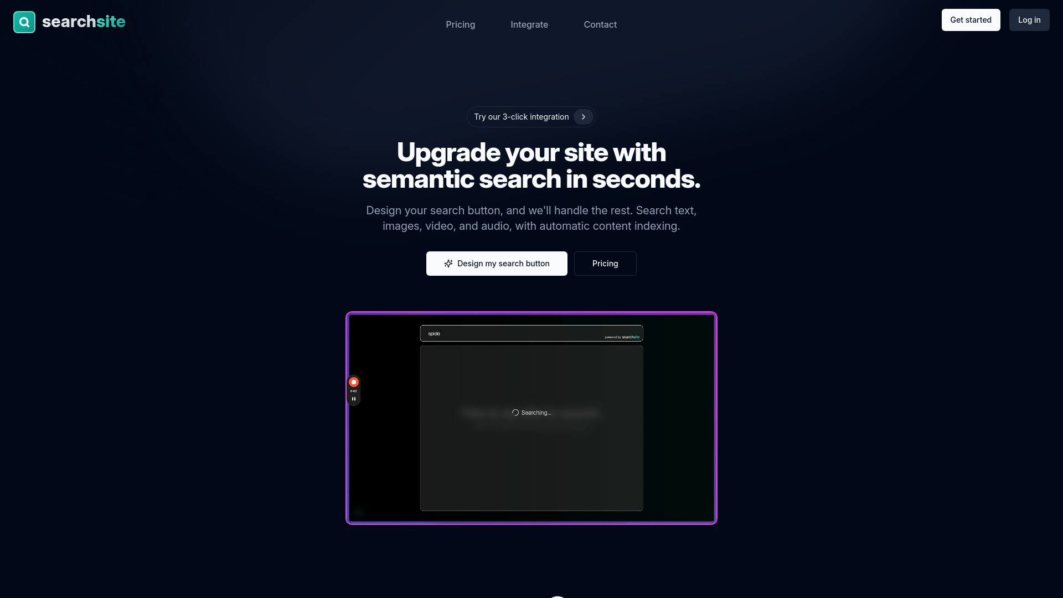Click the Contact nav link
This screenshot has width=1063, height=598.
[600, 24]
